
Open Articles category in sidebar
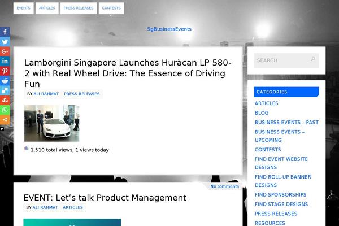click(x=266, y=103)
